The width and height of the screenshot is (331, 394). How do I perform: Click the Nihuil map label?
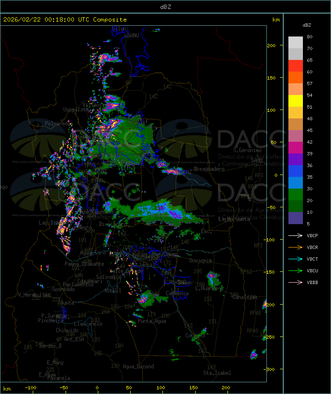(113, 291)
